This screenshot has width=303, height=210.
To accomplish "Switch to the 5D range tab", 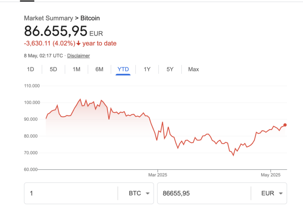I will click(53, 69).
